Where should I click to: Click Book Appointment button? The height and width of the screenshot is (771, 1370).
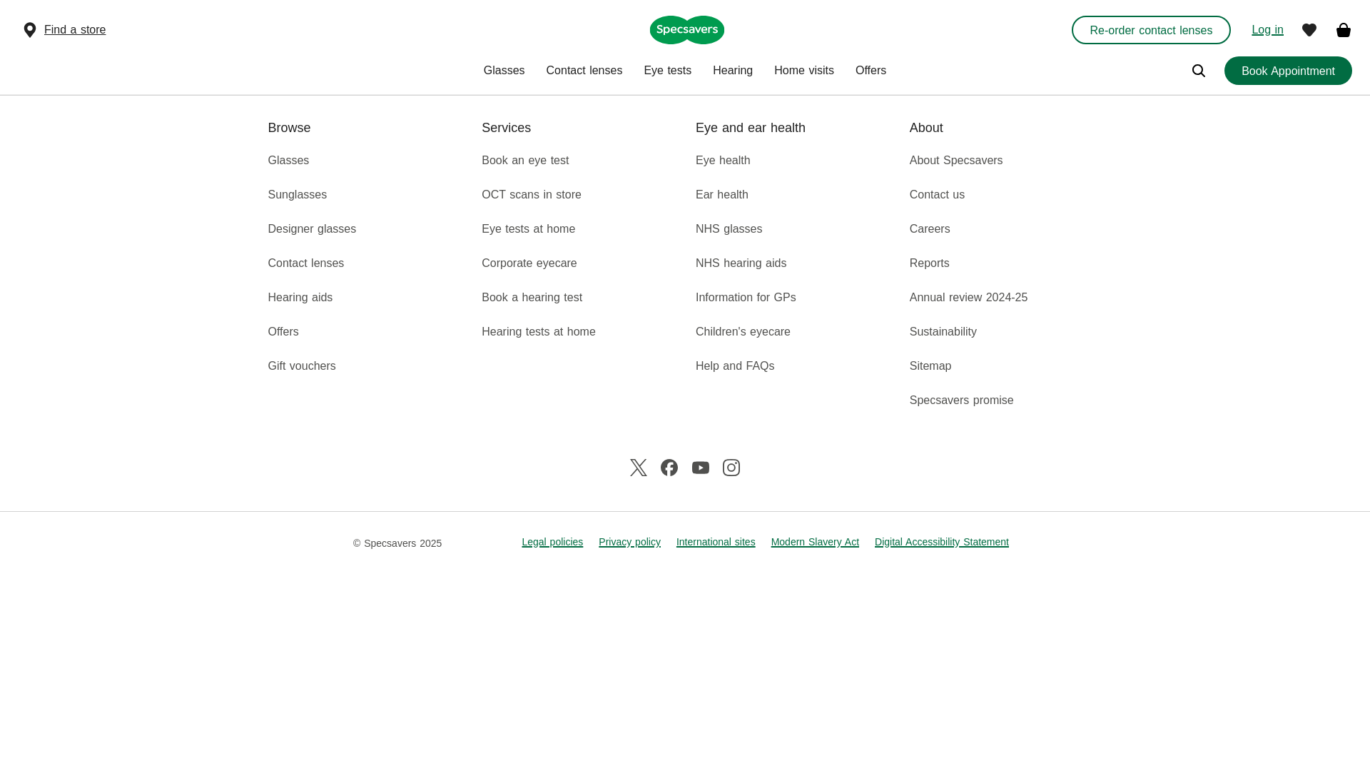1287,71
